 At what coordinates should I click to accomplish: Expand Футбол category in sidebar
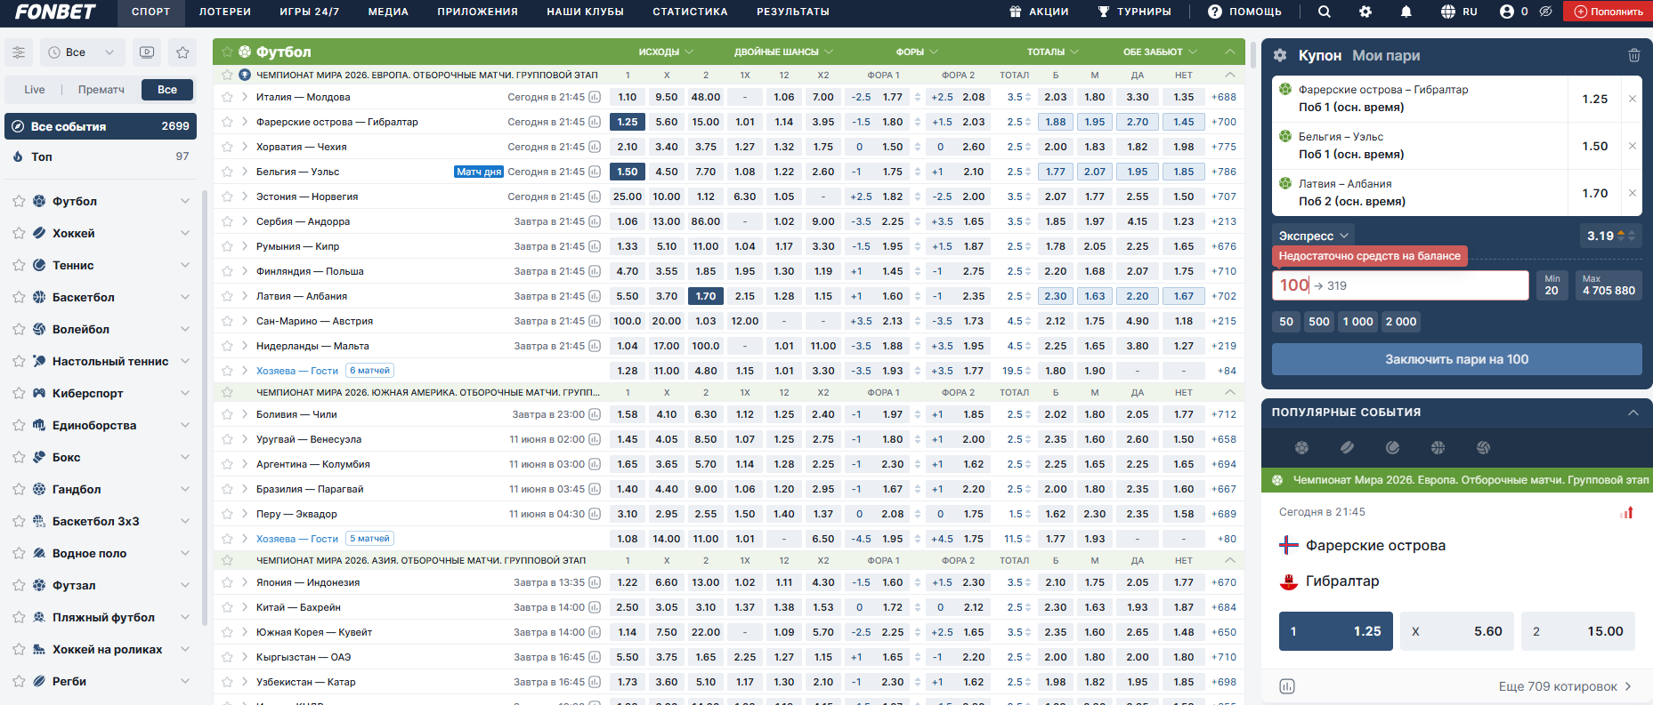(184, 201)
